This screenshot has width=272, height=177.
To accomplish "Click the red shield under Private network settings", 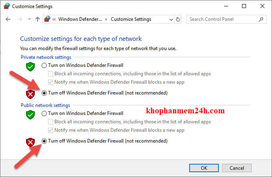I will (x=31, y=94).
